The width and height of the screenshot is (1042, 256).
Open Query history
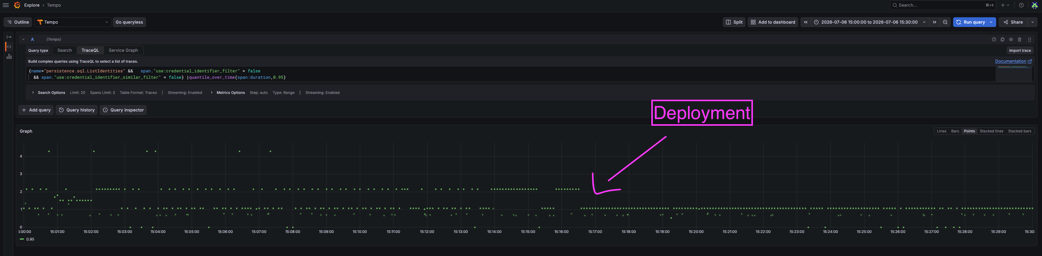pos(77,110)
